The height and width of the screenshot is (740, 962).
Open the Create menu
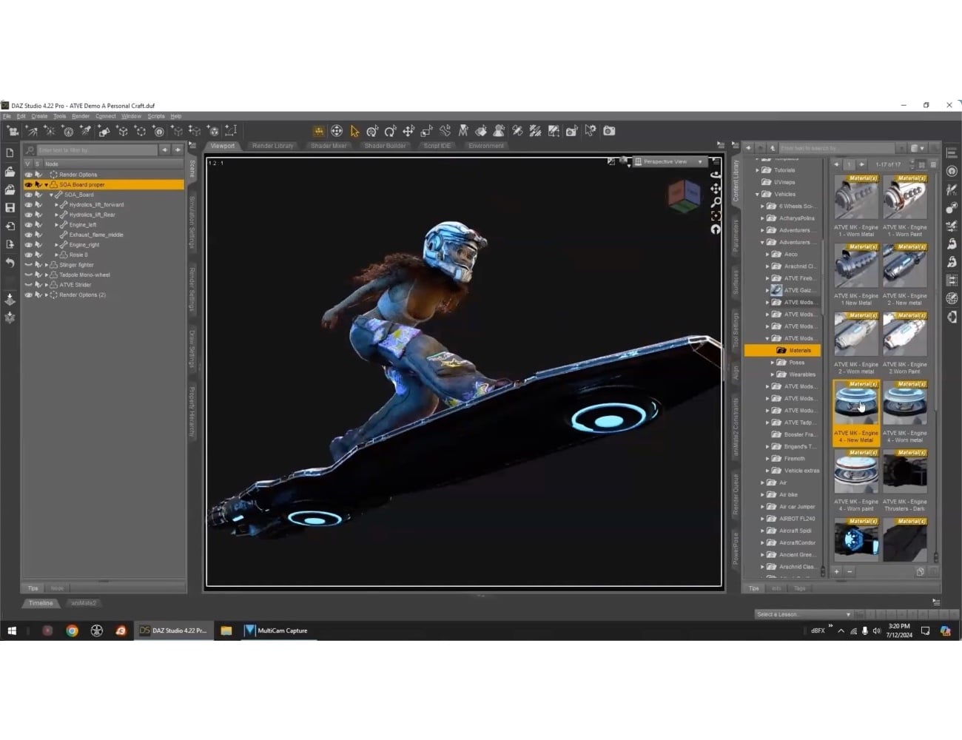(39, 116)
